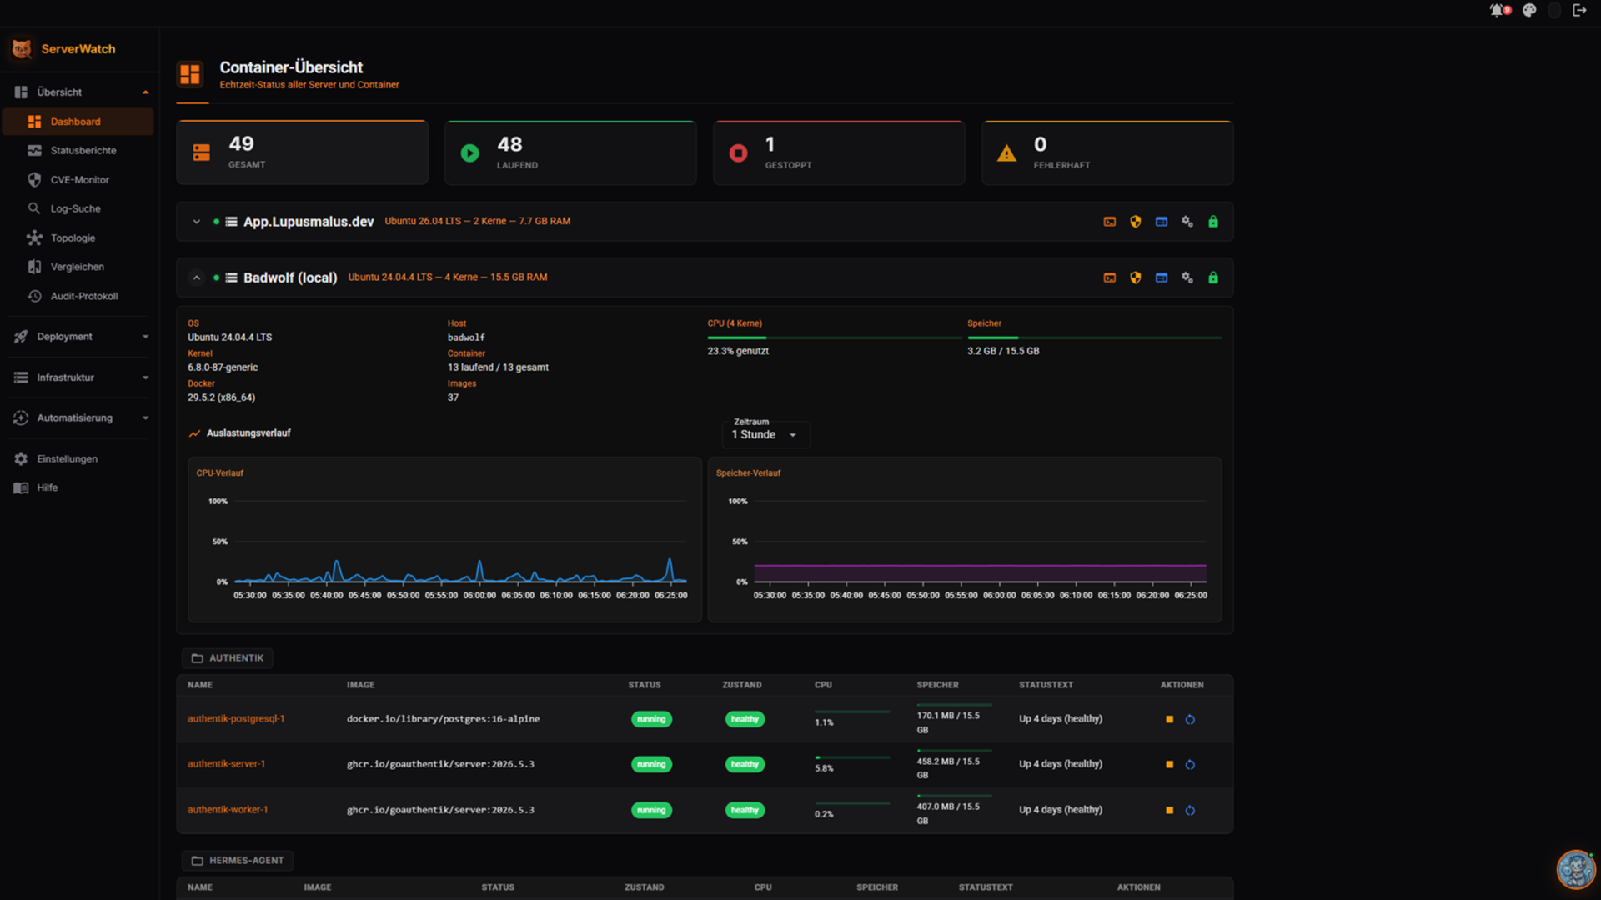1601x900 pixels.
Task: Click 'docker.io/library/postgres:16-alpine' image text
Action: coord(443,719)
